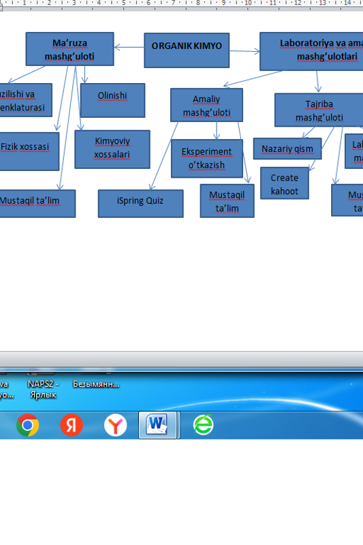Open the green e browser icon
Viewport: 363px width, 545px height.
tap(203, 424)
